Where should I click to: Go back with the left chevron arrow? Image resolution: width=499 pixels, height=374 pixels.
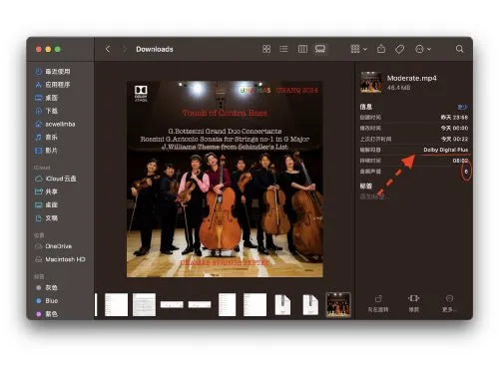[x=108, y=49]
